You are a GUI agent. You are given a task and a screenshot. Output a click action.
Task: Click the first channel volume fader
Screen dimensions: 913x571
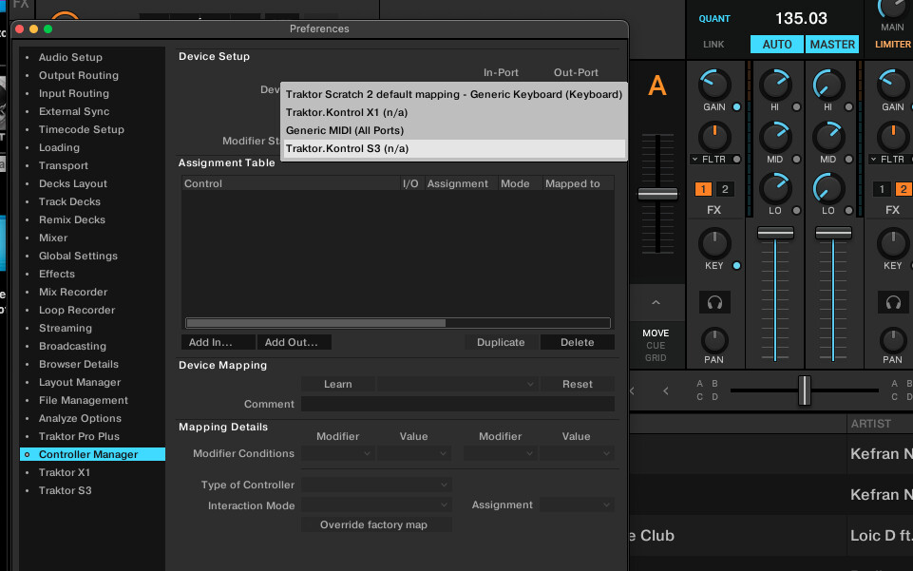775,233
